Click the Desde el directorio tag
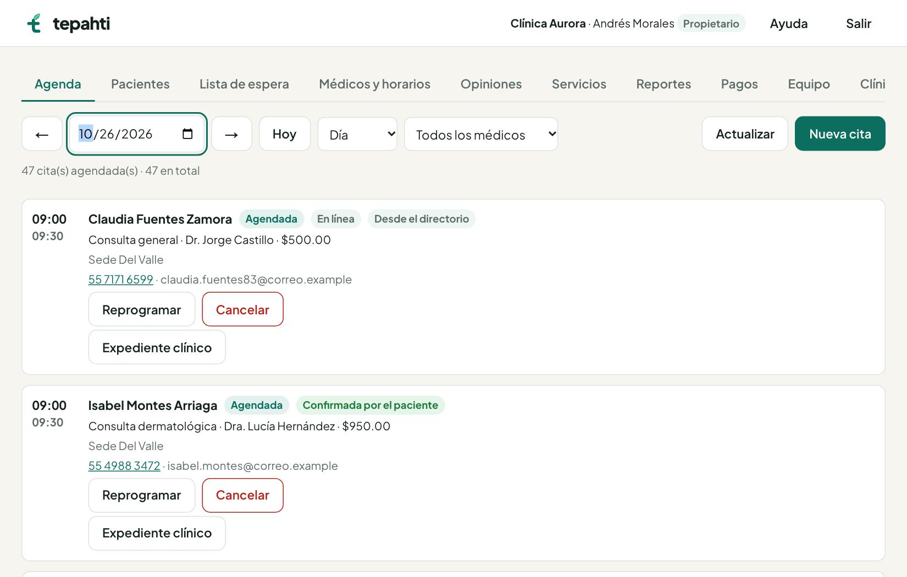The image size is (907, 577). 422,219
